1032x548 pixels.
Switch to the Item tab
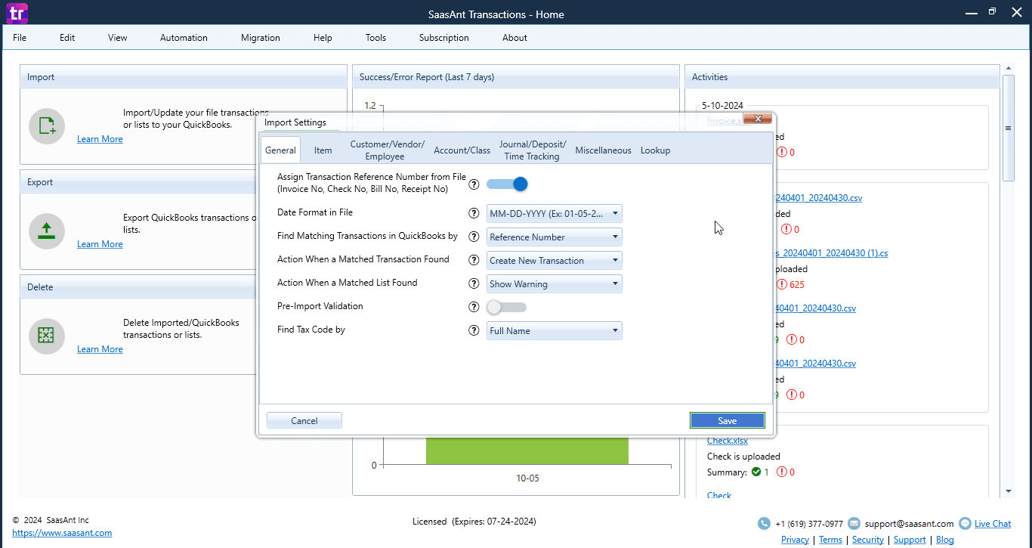(x=323, y=150)
